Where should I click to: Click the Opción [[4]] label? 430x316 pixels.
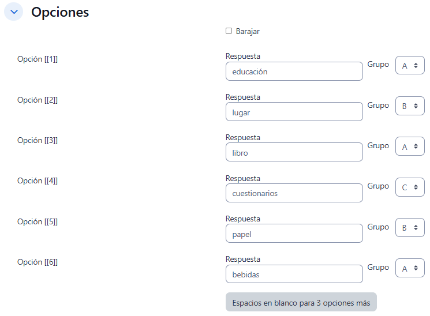(38, 180)
